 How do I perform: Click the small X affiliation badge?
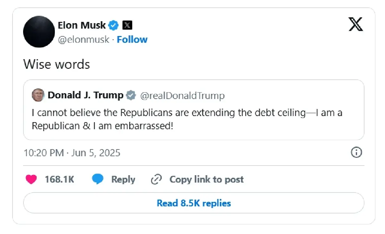pyautogui.click(x=127, y=25)
